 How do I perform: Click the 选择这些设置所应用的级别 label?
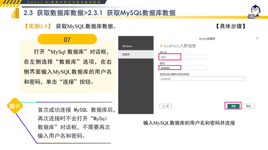tap(175, 74)
